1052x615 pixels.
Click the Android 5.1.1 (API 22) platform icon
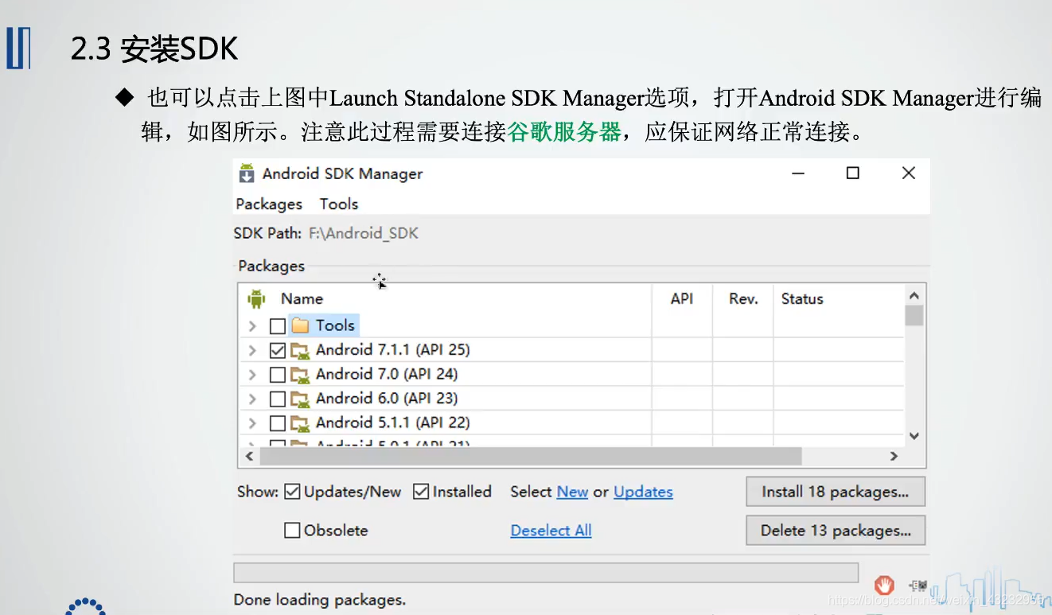coord(300,423)
